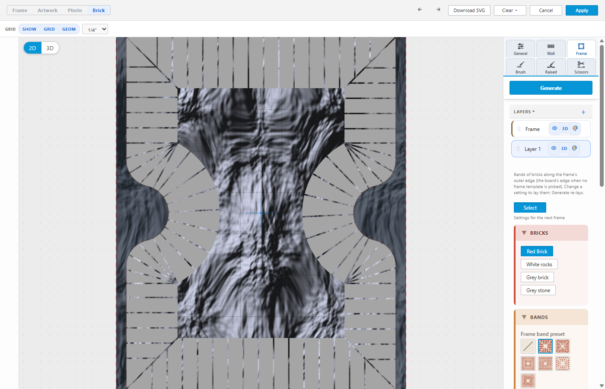605x389 pixels.
Task: Click the Apply button
Action: pyautogui.click(x=582, y=10)
